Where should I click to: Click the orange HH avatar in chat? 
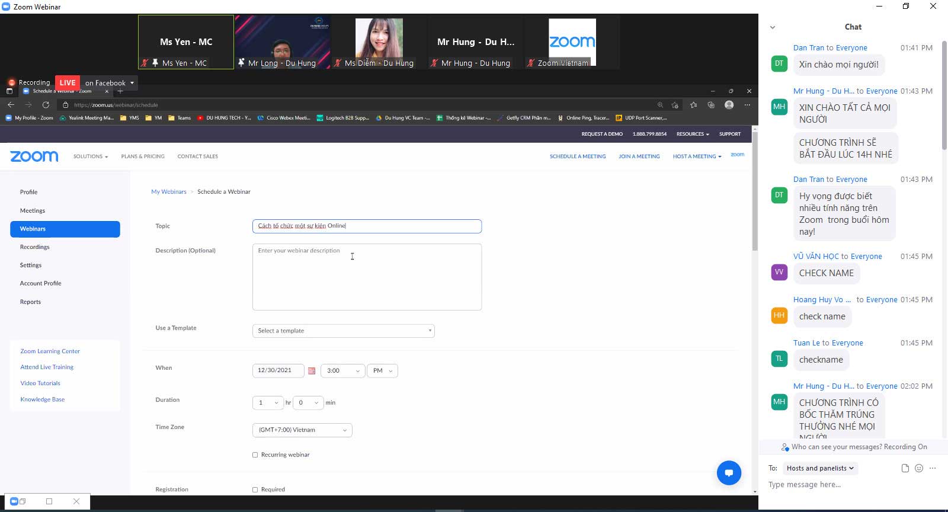pyautogui.click(x=779, y=315)
